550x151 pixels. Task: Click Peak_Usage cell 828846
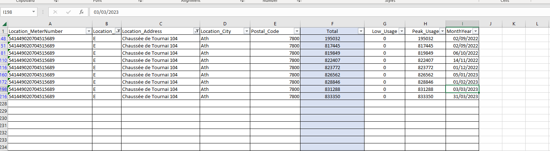pyautogui.click(x=425, y=82)
